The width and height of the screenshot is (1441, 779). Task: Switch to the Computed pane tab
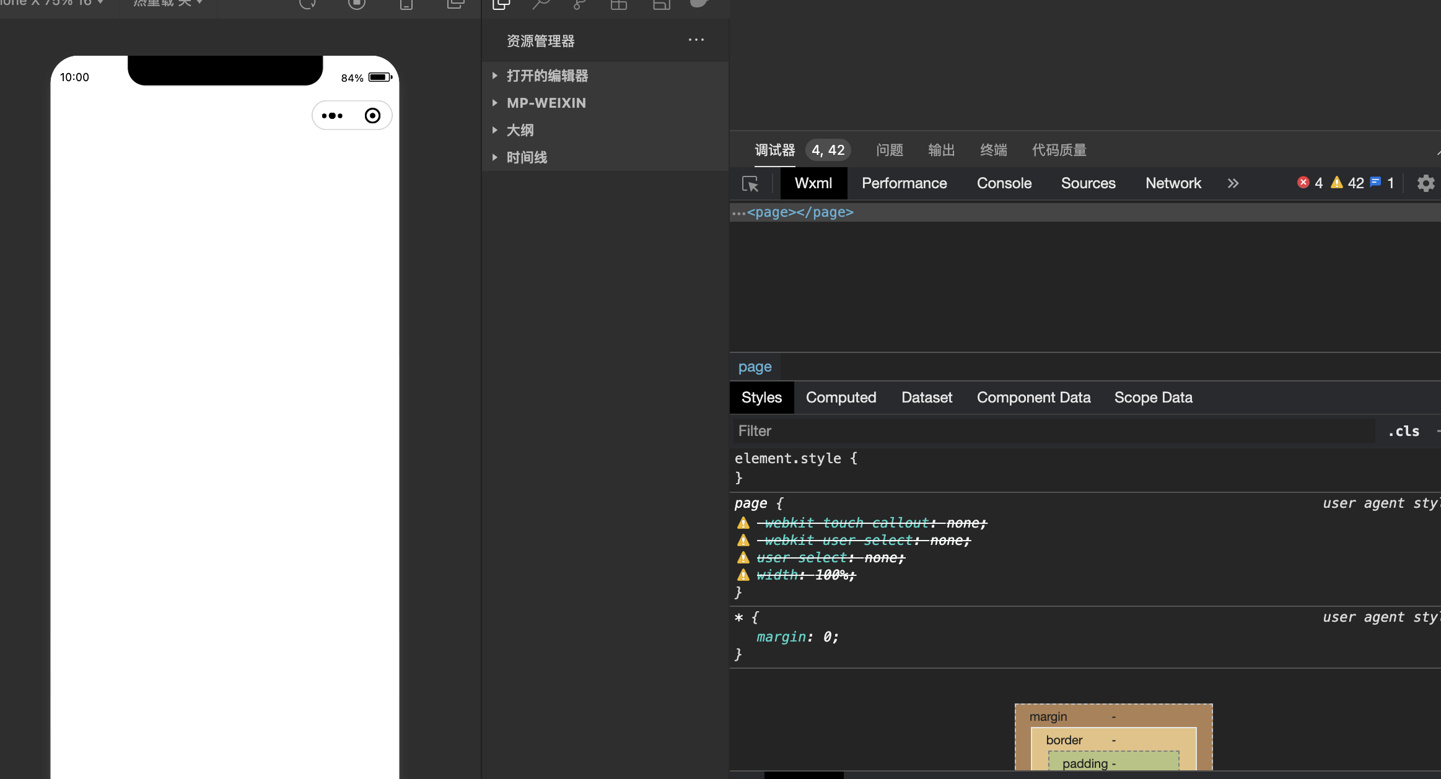pos(841,398)
